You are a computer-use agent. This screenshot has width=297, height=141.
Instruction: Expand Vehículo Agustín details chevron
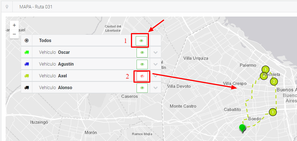click(x=156, y=64)
